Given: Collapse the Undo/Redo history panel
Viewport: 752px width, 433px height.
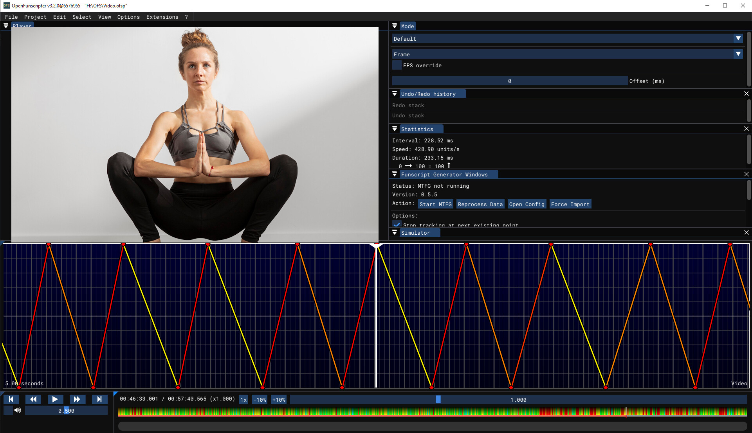Looking at the screenshot, I should [395, 93].
